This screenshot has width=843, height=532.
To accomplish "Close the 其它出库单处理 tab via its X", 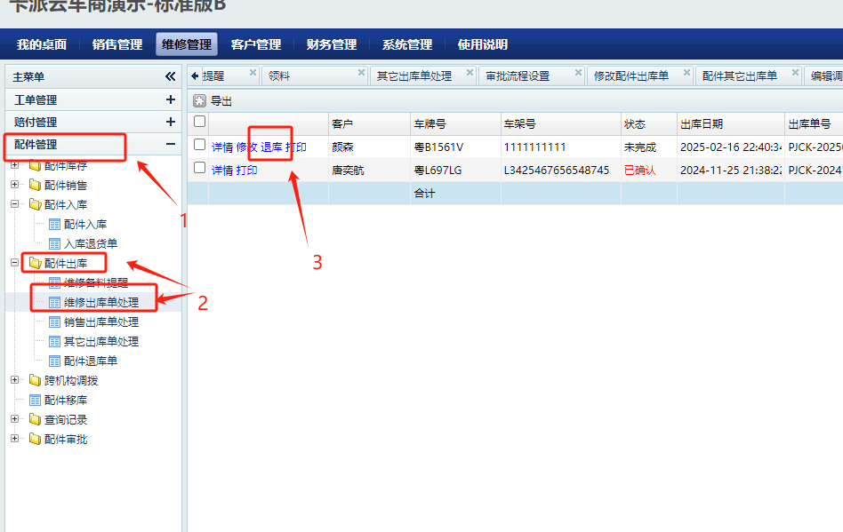I will pos(470,73).
